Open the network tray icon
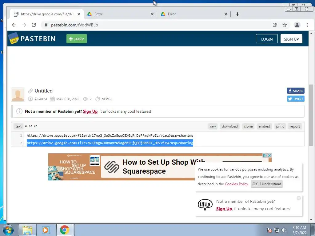The height and width of the screenshot is (236, 315). (x=277, y=230)
